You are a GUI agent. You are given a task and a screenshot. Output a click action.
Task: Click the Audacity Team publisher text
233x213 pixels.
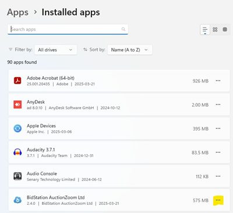pos(54,156)
